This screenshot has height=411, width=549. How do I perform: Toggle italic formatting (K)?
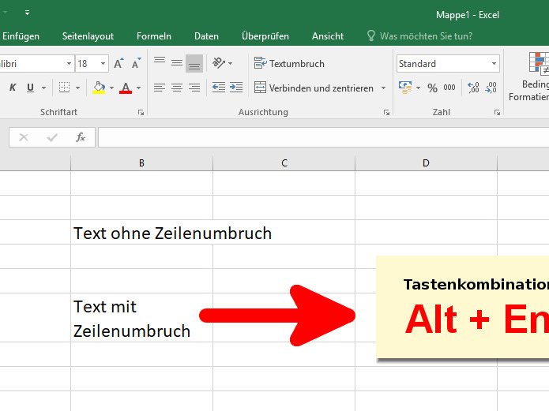pyautogui.click(x=13, y=88)
